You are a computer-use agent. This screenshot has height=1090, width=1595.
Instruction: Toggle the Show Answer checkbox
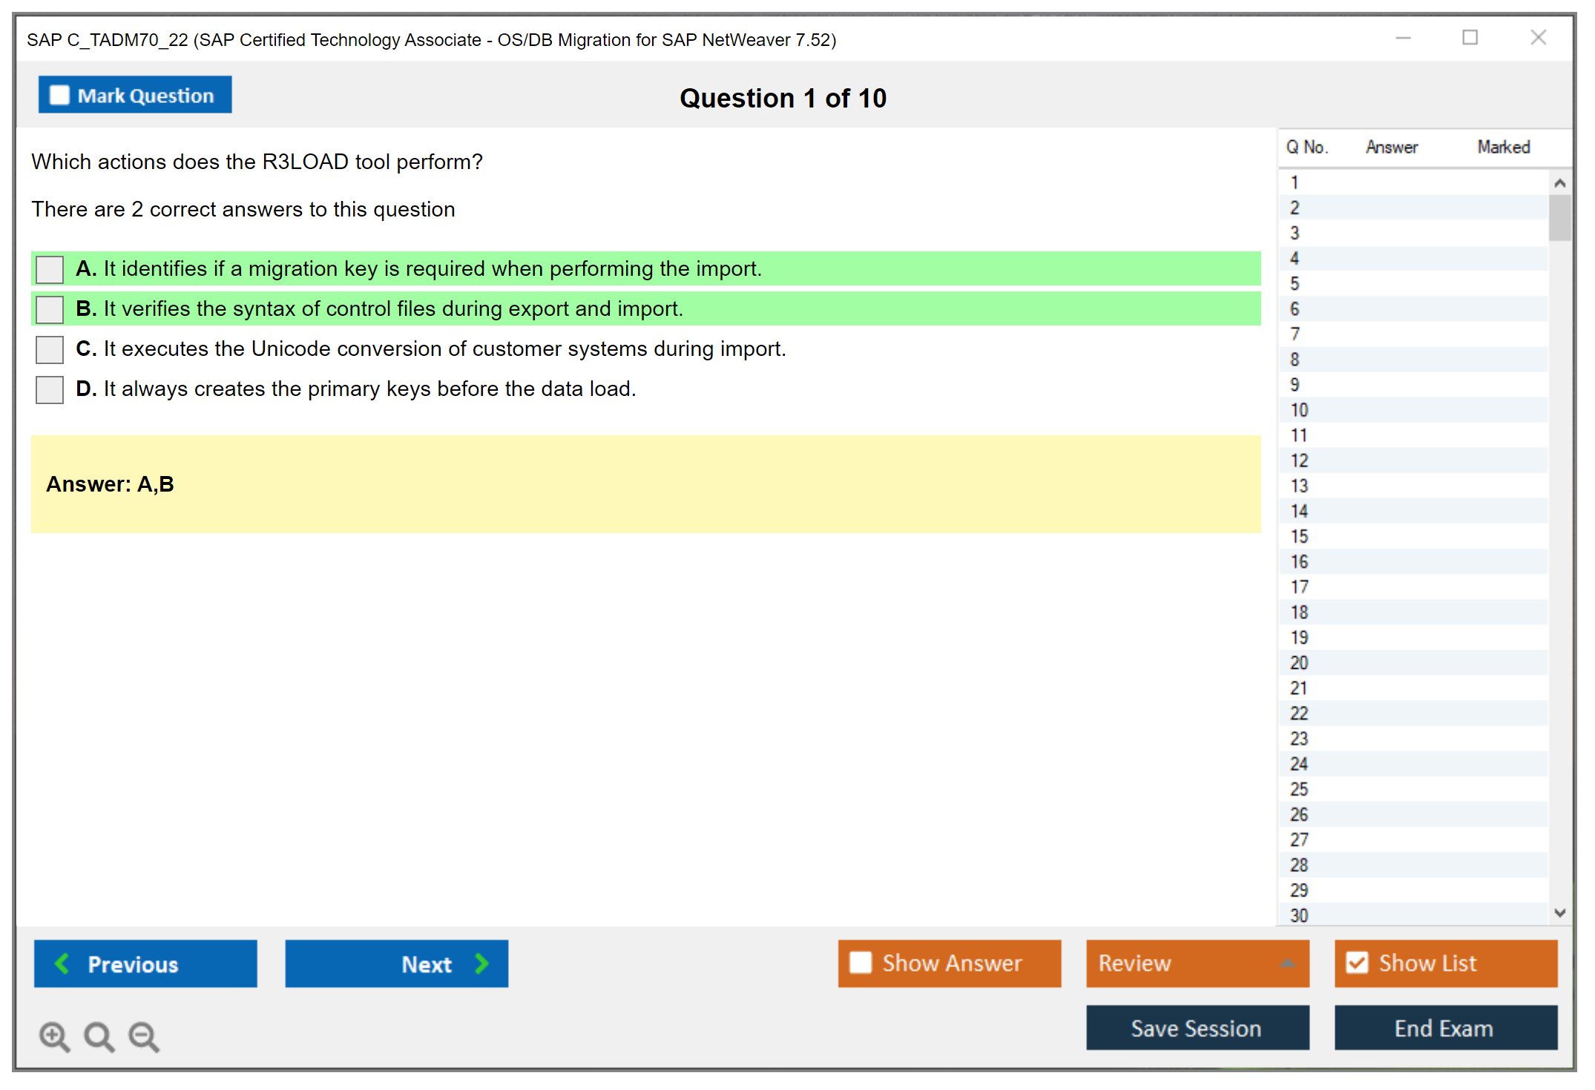pyautogui.click(x=861, y=962)
